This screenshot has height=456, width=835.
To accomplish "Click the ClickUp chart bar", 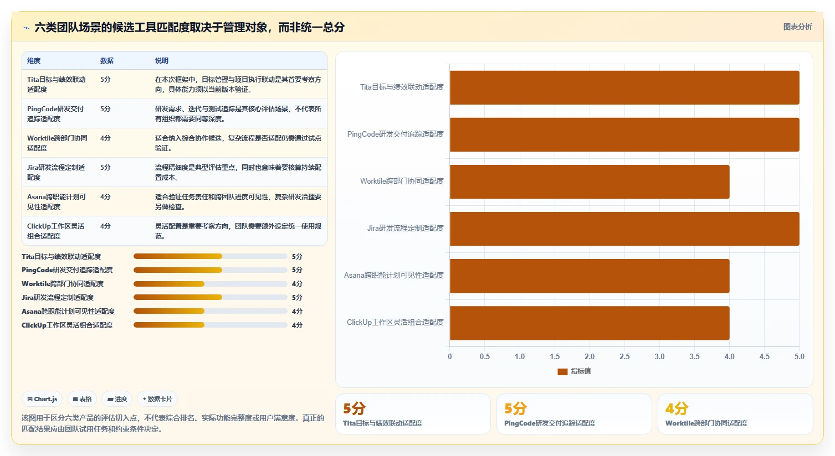I will coord(590,323).
